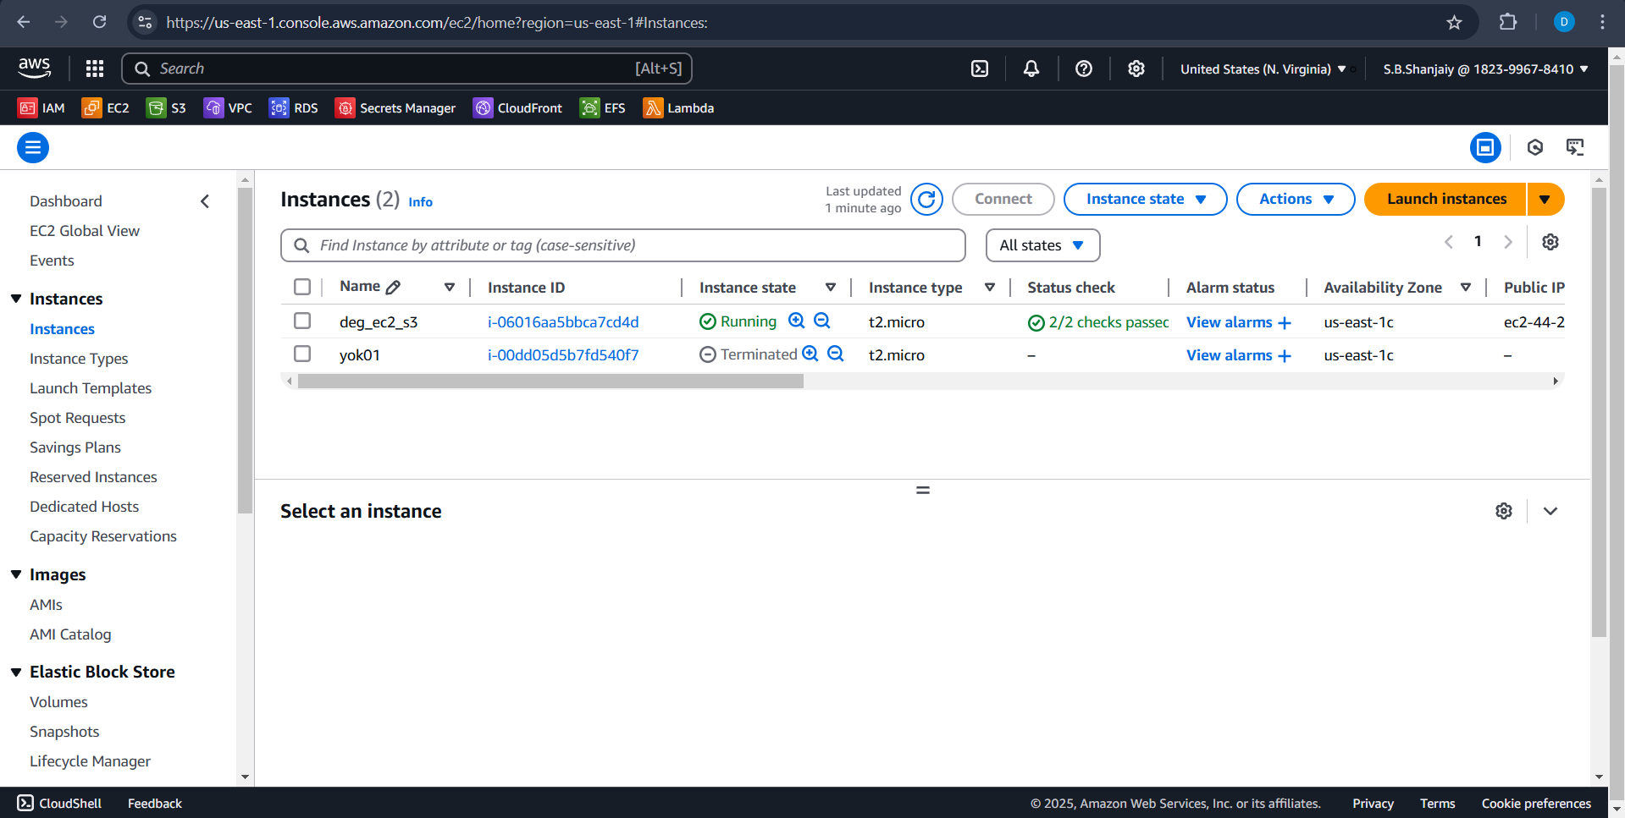This screenshot has height=818, width=1625.
Task: Open the Instances Info link
Action: point(421,202)
